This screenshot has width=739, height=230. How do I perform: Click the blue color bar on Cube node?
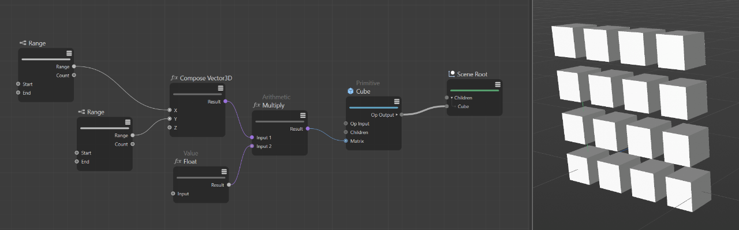(x=374, y=107)
